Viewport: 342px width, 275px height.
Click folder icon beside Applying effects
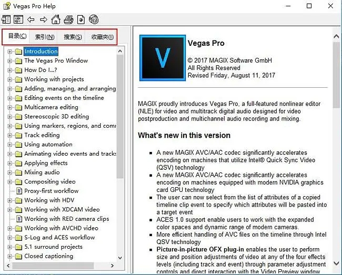coord(18,163)
